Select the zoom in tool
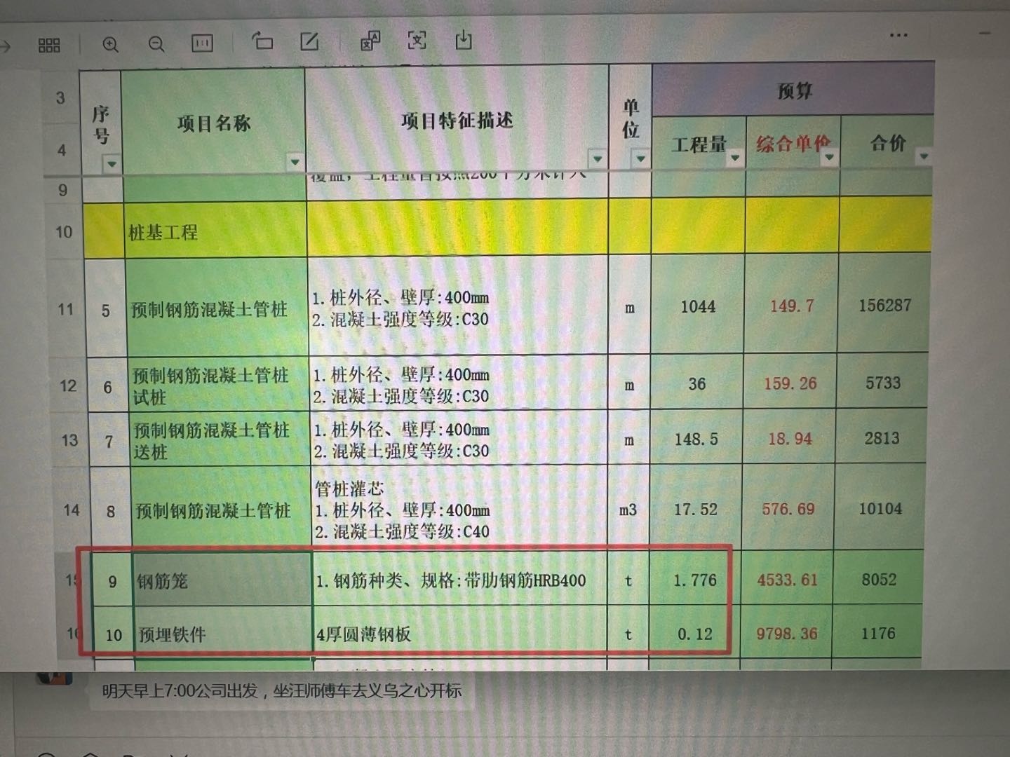This screenshot has width=1010, height=757. (x=111, y=44)
